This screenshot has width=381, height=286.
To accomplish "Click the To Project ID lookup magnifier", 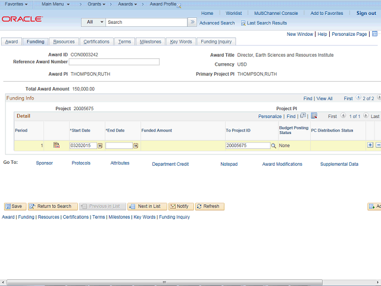I will [x=273, y=145].
